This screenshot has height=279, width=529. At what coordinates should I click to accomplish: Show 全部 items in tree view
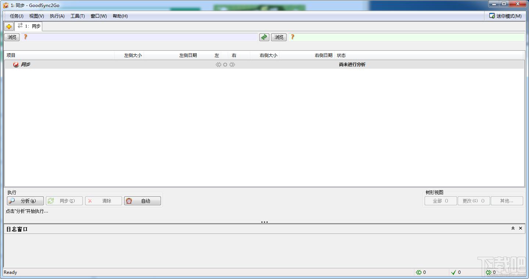(x=441, y=201)
